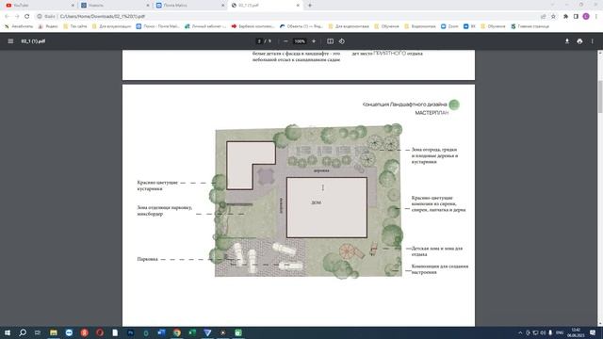Click the PDF page number field
Screen dimensions: 603x339
click(x=259, y=41)
